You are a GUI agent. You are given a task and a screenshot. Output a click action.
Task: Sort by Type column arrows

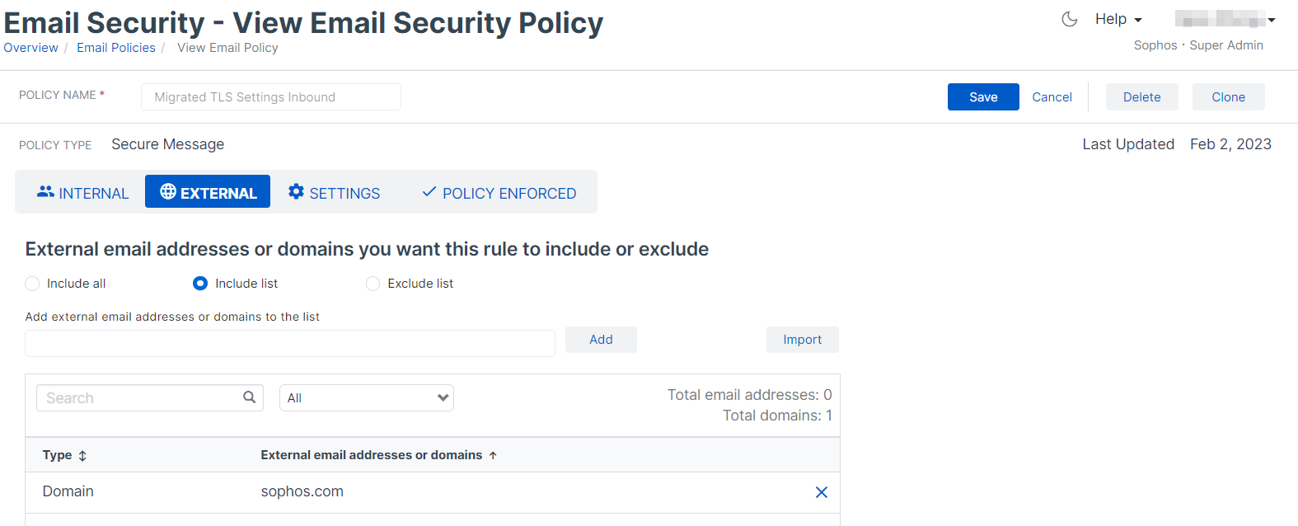click(x=82, y=456)
